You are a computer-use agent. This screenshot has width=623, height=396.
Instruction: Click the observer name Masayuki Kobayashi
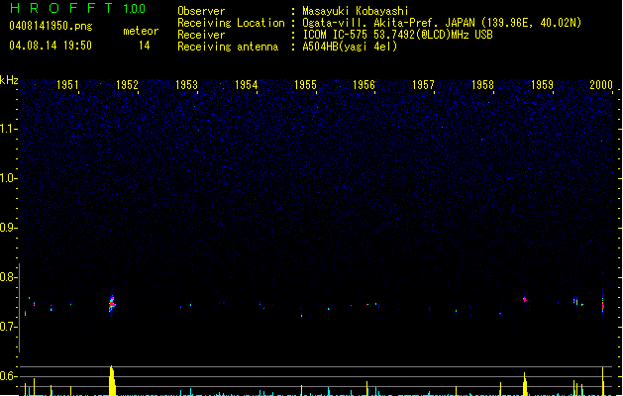pos(356,11)
